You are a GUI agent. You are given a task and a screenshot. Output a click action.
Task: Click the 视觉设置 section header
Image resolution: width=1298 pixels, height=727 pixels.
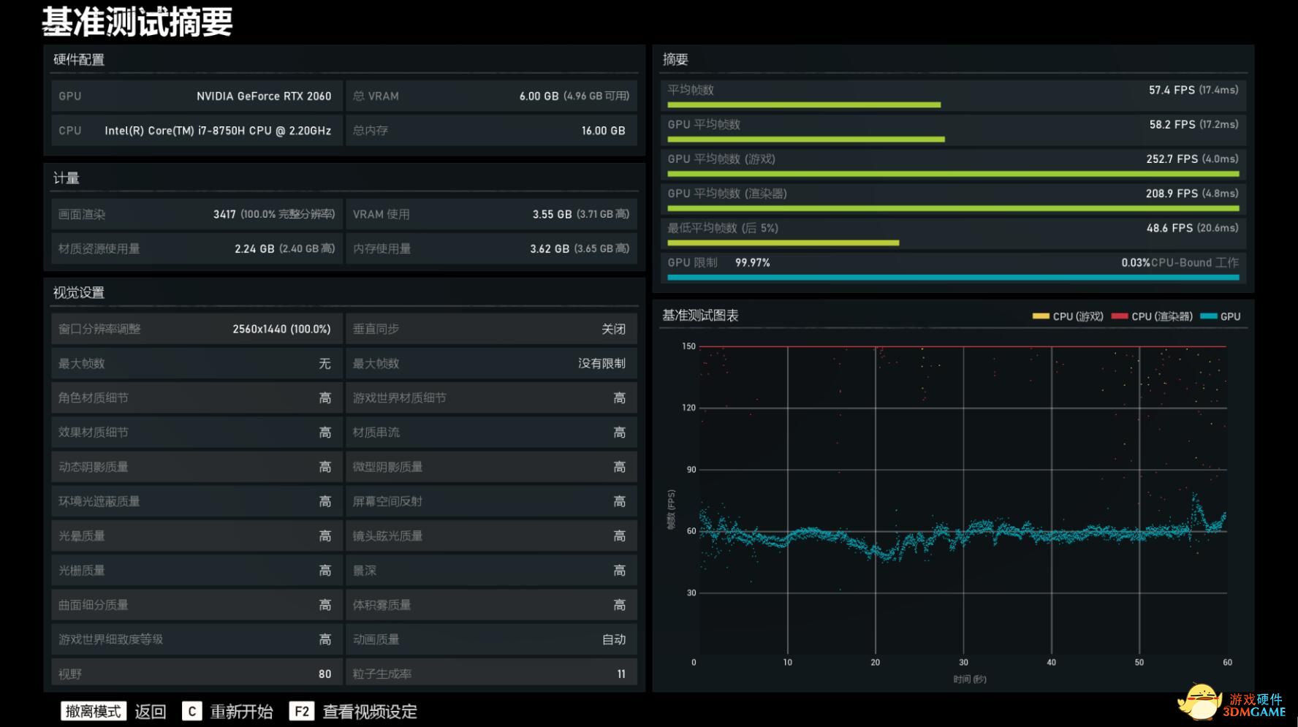point(79,293)
